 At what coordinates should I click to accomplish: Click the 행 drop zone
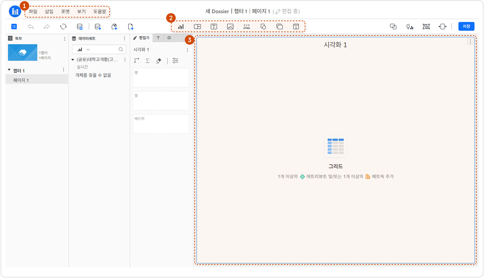pyautogui.click(x=161, y=78)
